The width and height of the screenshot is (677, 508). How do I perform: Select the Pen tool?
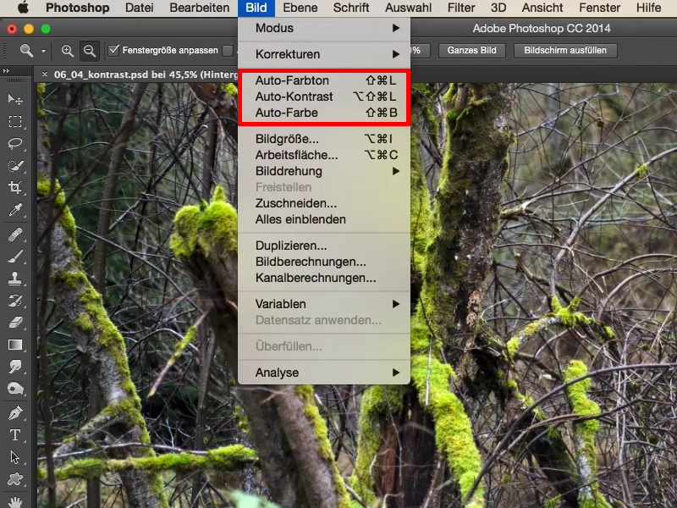click(x=15, y=413)
